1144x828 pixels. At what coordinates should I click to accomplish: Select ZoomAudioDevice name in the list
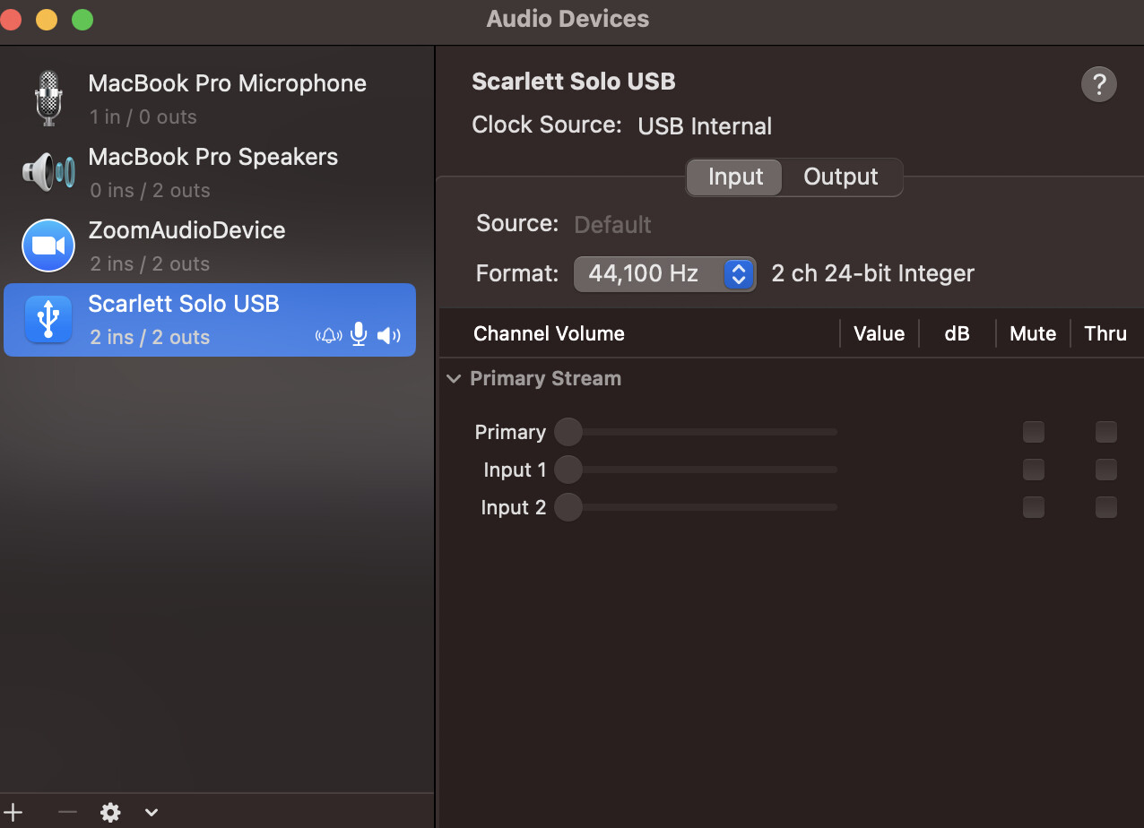[x=186, y=230]
